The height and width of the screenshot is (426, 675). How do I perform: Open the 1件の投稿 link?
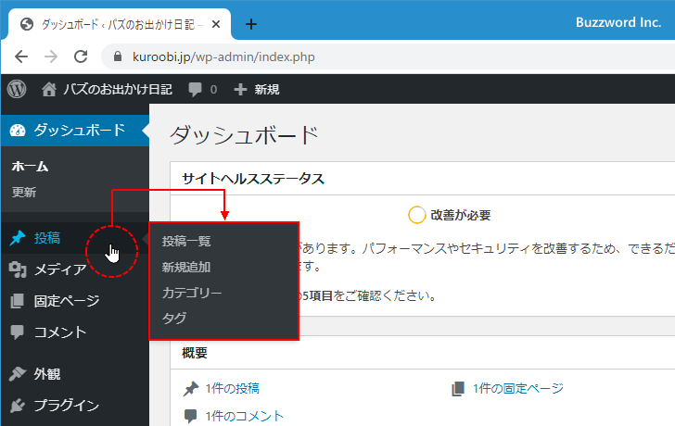click(233, 389)
